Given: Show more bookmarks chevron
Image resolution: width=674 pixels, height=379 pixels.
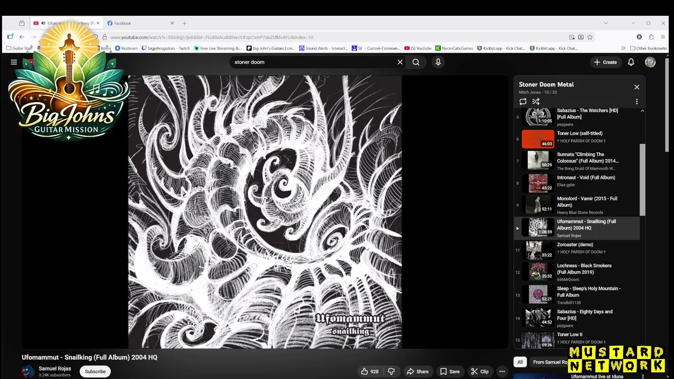Looking at the screenshot, I should 624,48.
